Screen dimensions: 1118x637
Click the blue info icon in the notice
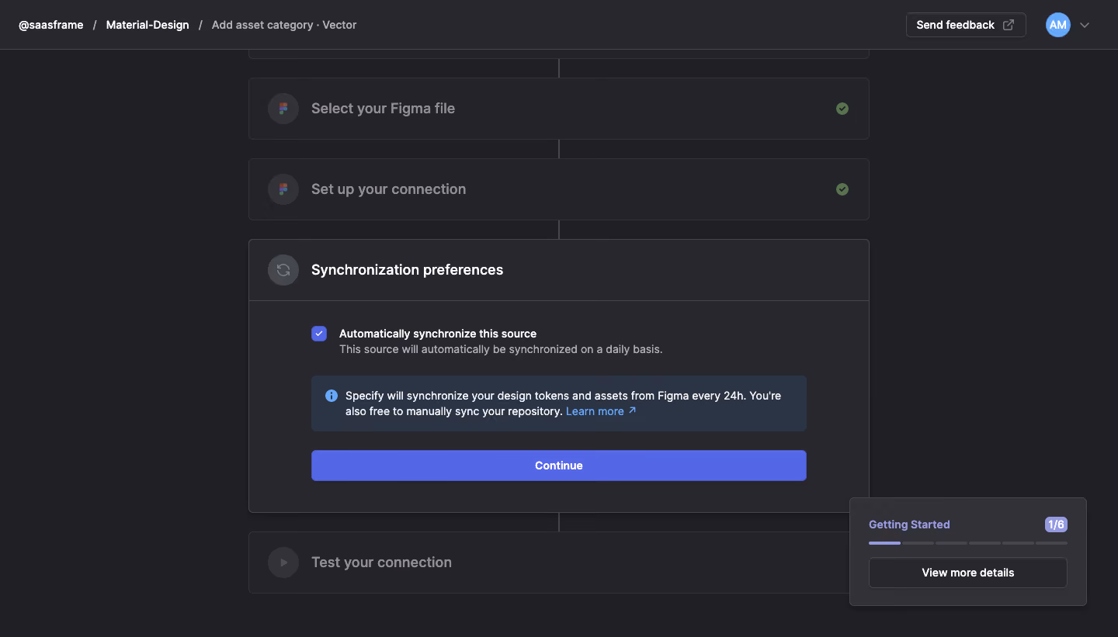pos(332,396)
